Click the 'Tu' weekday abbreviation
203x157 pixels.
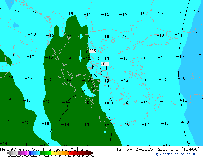(x=118, y=149)
